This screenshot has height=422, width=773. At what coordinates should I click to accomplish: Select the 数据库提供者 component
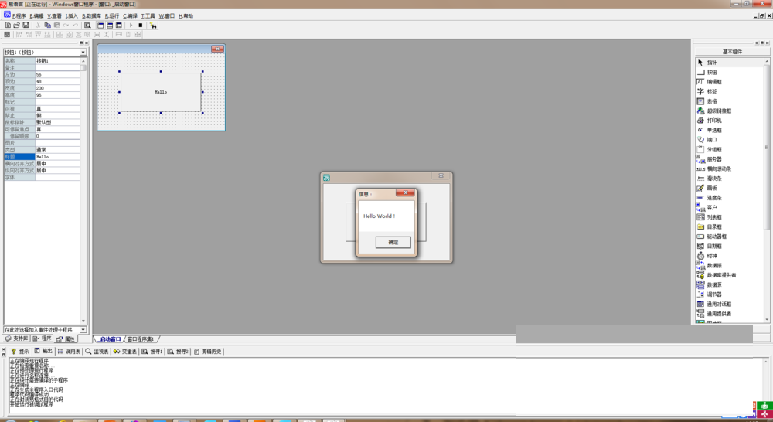pyautogui.click(x=730, y=275)
